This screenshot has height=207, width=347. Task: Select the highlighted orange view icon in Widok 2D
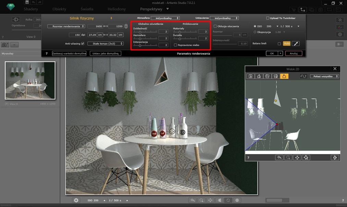pos(284,76)
